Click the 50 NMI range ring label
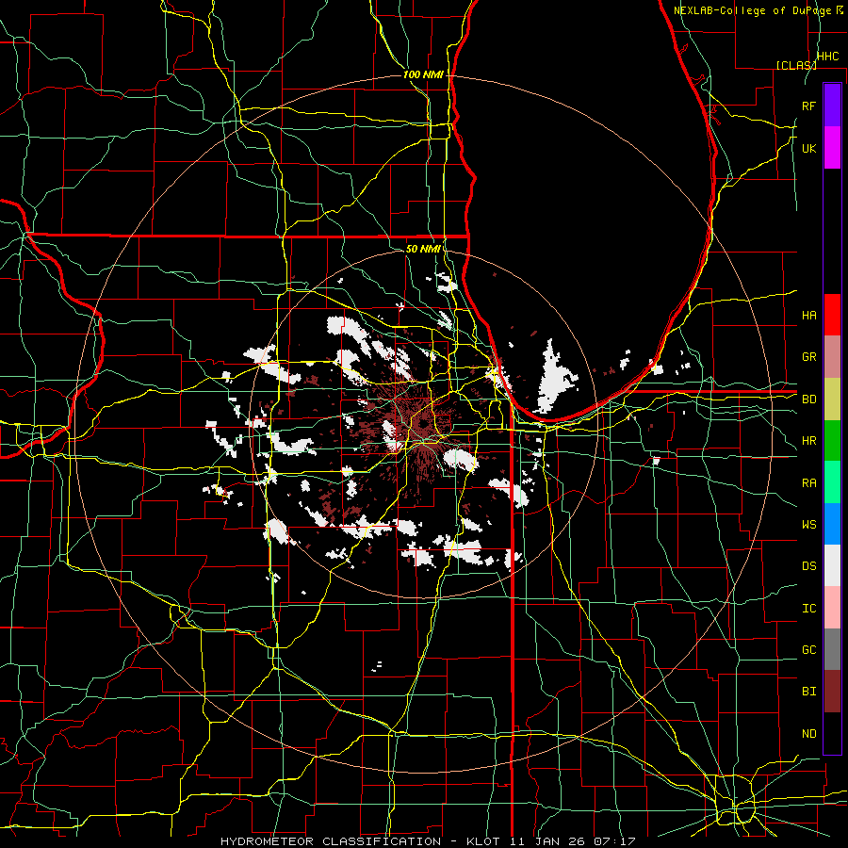The image size is (848, 848). (x=423, y=249)
